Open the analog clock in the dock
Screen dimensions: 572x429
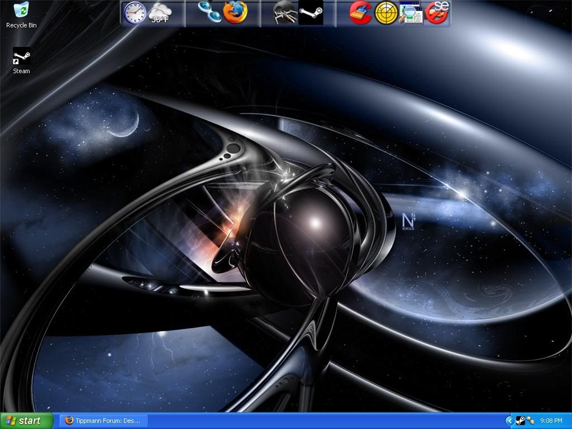[135, 12]
